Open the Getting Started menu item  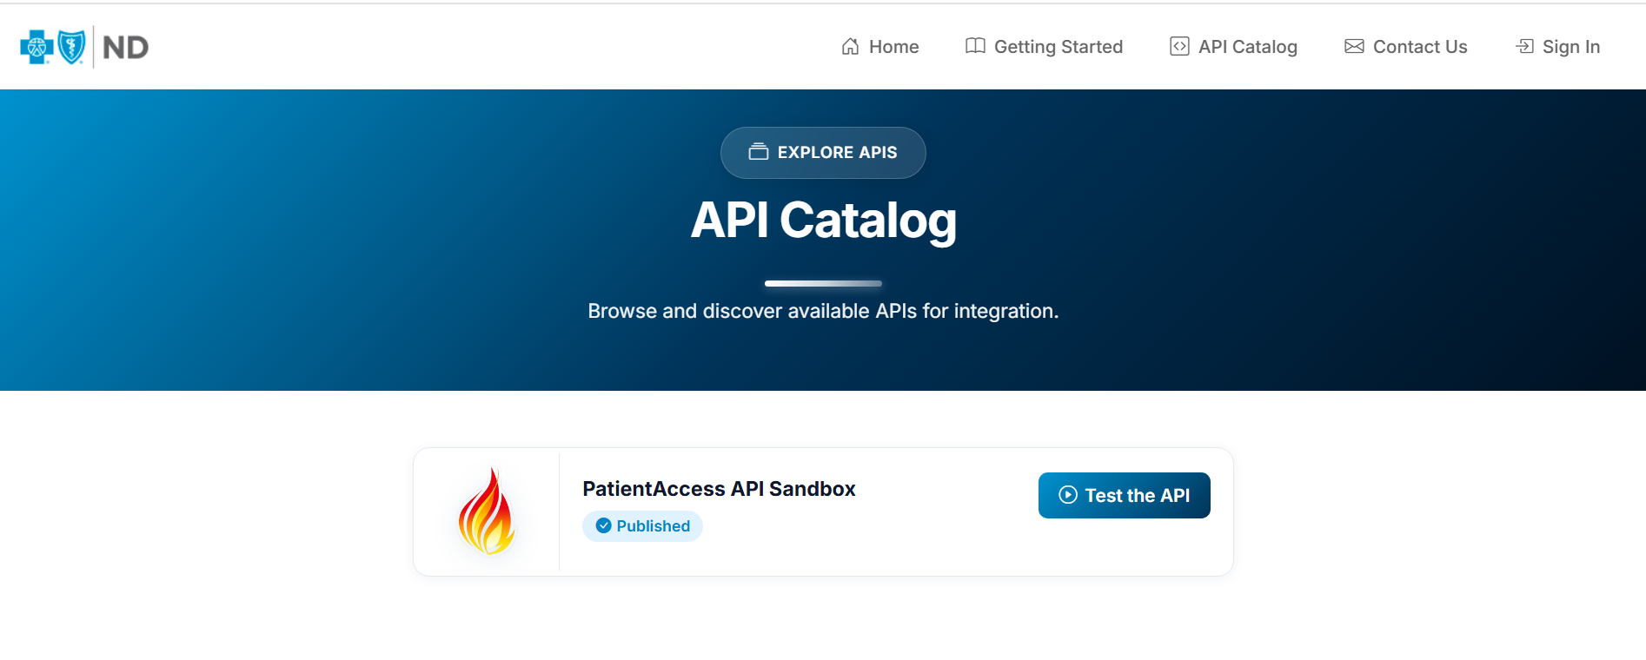pos(1058,47)
